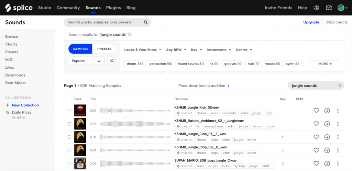The image size is (352, 171).
Task: Check the box for SUPAH_MARIO_808_bass row
Action: tap(69, 163)
